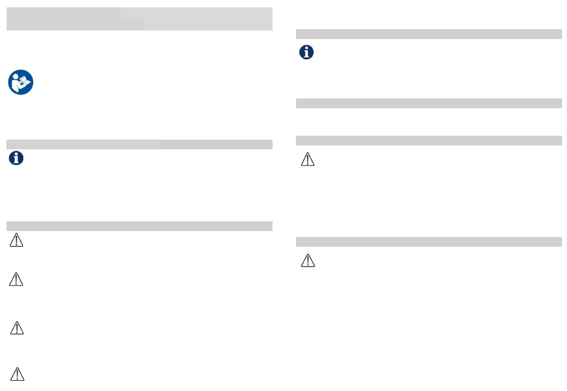The width and height of the screenshot is (567, 391).
Task: Click the blue read-the-manual person icon
Action: [x=21, y=82]
